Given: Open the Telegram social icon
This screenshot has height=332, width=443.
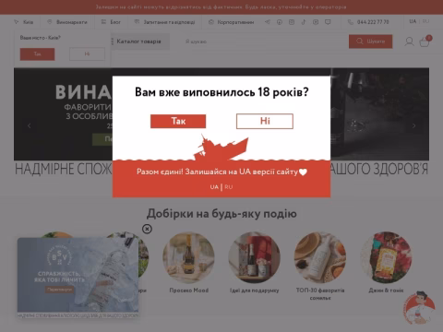Looking at the screenshot, I should click(x=268, y=22).
